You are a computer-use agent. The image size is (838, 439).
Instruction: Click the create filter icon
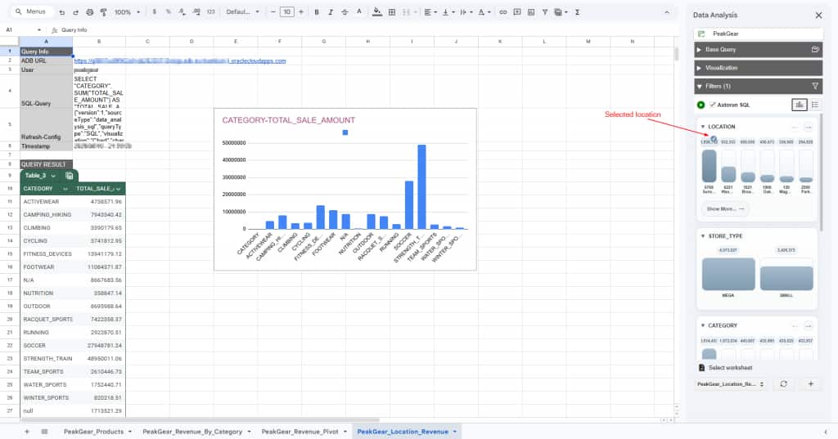click(x=544, y=11)
